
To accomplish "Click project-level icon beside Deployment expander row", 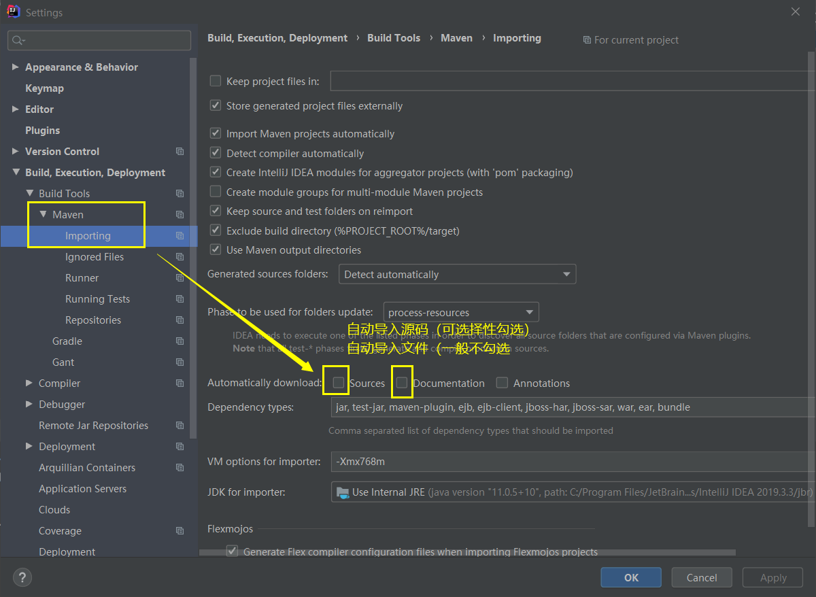I will coord(180,447).
